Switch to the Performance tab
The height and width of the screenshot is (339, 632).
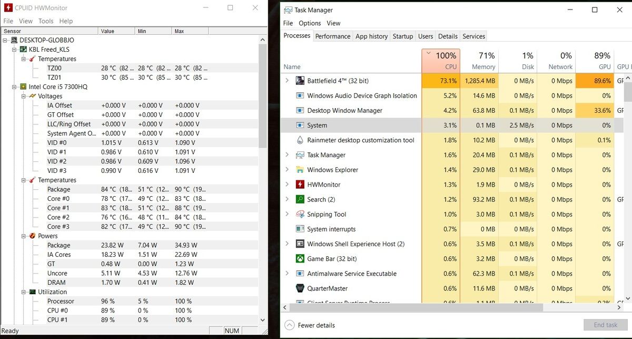[x=333, y=36]
